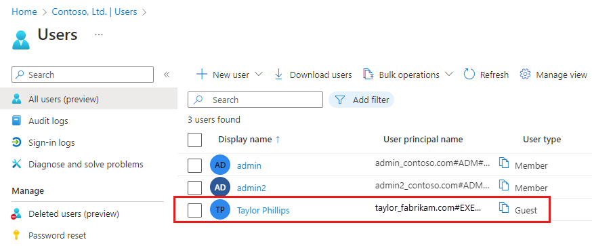Click the funnel icon in Add filter

[340, 100]
